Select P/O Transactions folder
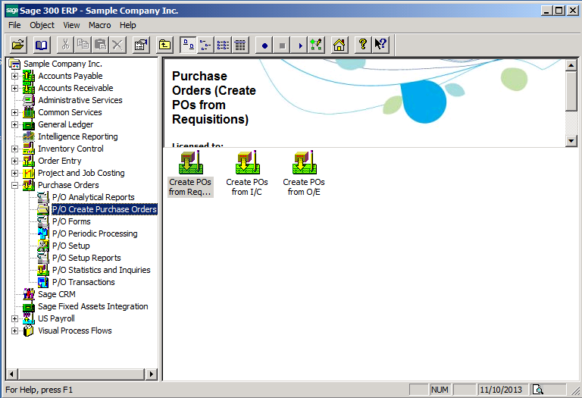Viewport: 582px width, 398px height. (x=83, y=282)
